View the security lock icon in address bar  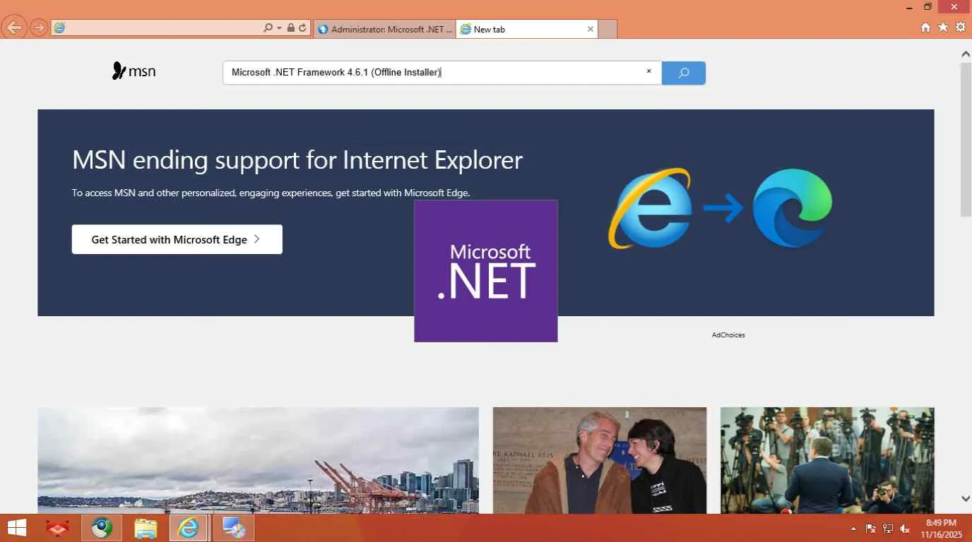coord(291,28)
